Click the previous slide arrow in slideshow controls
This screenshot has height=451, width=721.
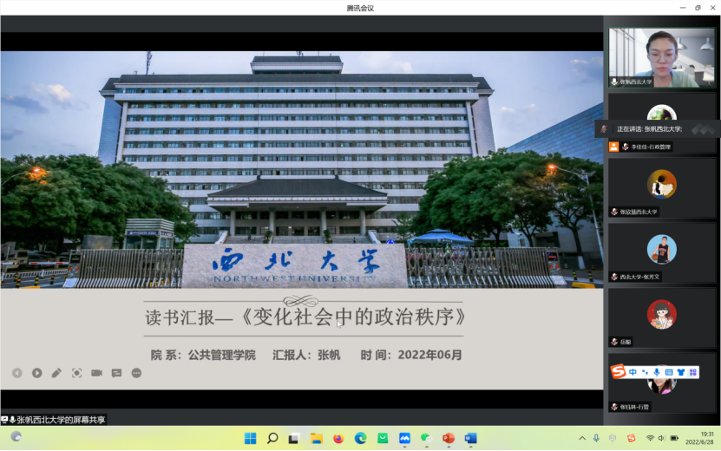[17, 373]
